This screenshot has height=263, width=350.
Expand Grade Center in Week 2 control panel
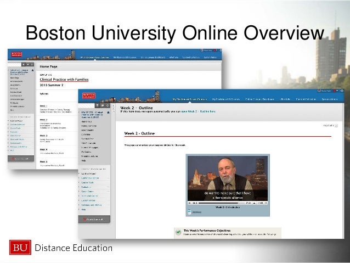click(x=88, y=192)
